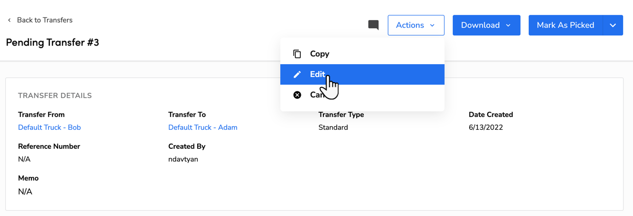The image size is (633, 216).
Task: Expand the Download dropdown chevron
Action: point(508,25)
